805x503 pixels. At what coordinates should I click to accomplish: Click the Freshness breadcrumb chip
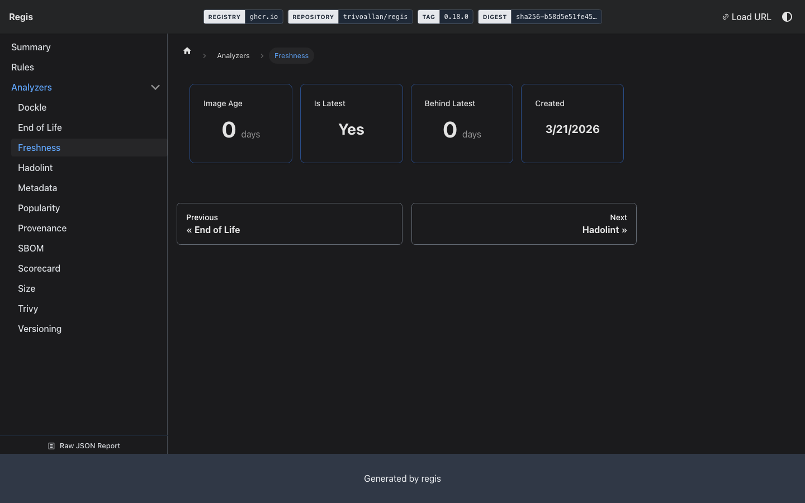point(291,55)
